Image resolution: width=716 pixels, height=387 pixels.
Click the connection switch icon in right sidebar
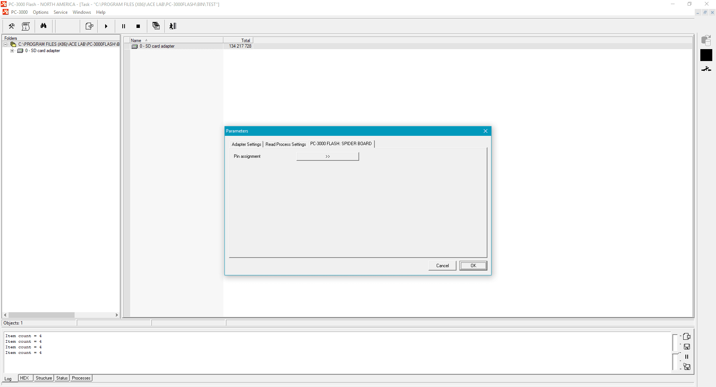(x=706, y=69)
